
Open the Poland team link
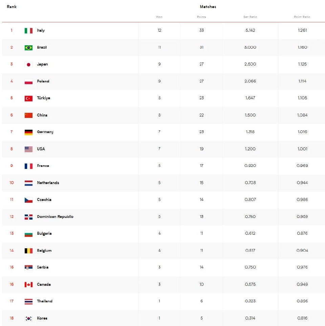[x=43, y=81]
